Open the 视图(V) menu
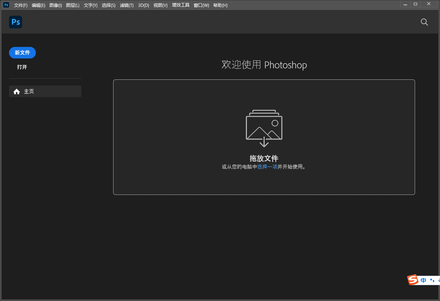The image size is (440, 301). coord(160,5)
